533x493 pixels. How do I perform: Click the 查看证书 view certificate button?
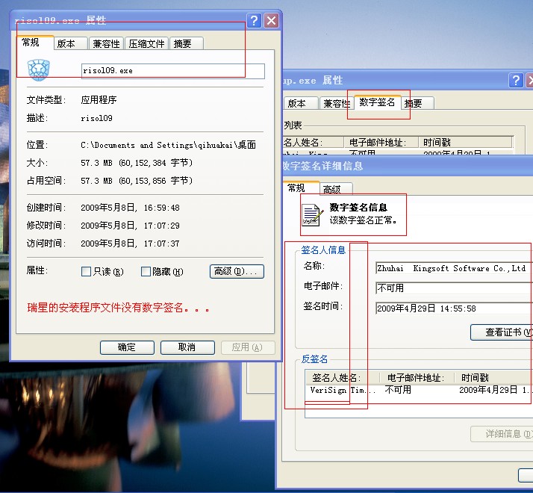pos(502,332)
